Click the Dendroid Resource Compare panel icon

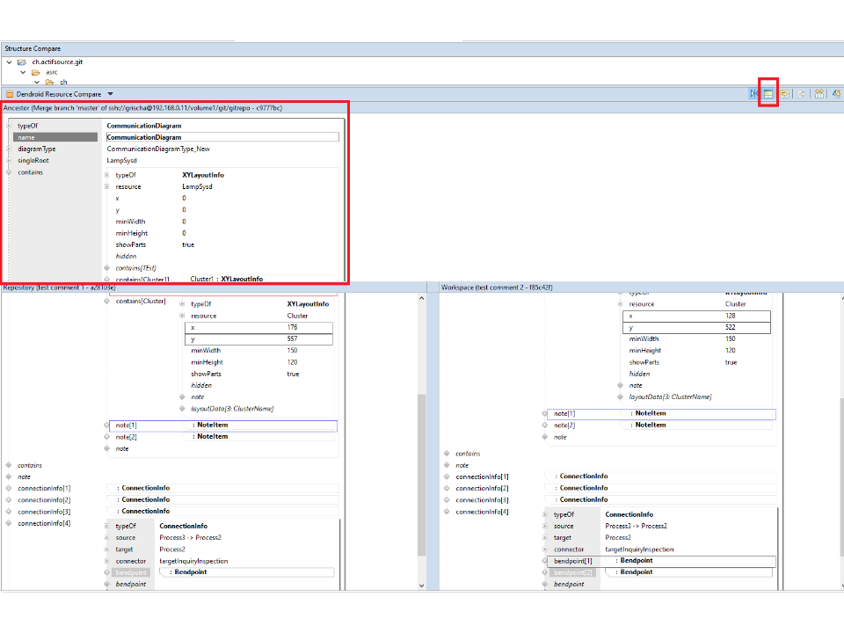pos(10,94)
